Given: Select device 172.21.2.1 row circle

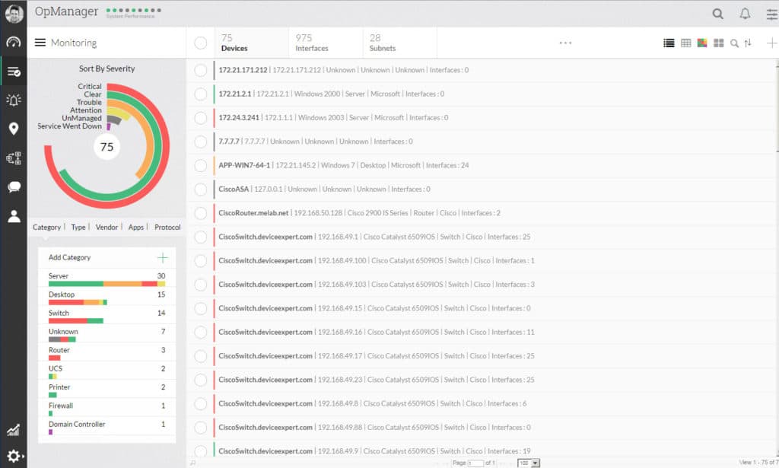Looking at the screenshot, I should 201,94.
